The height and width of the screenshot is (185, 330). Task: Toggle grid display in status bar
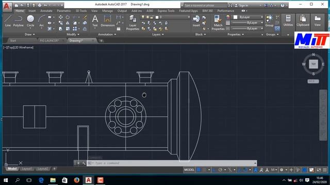point(199,170)
